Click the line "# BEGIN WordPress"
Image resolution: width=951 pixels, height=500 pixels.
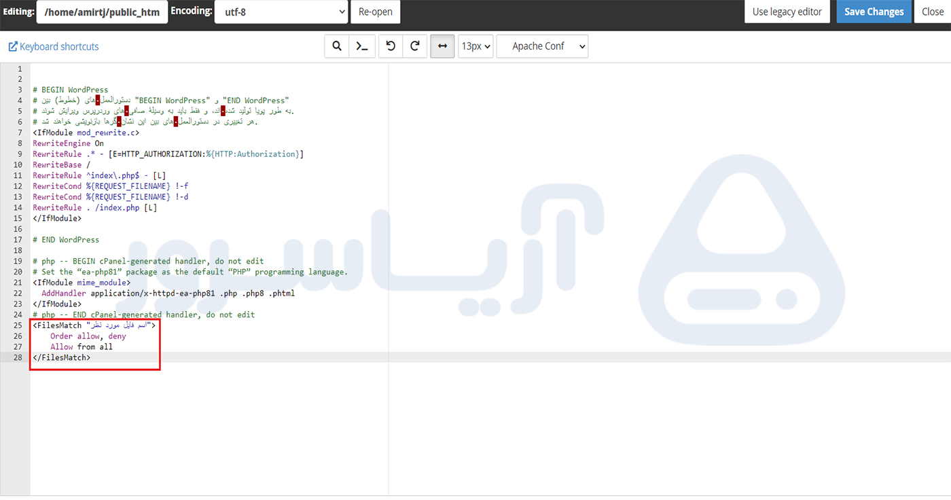tap(71, 90)
